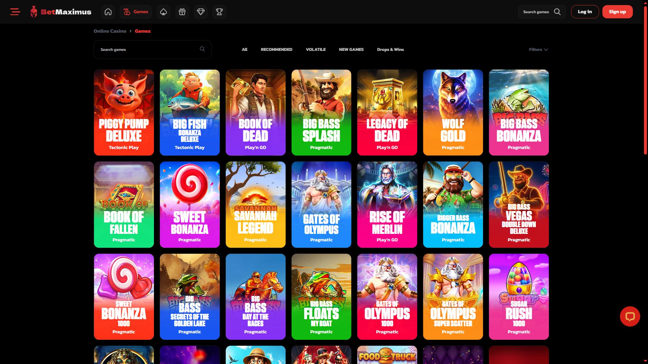Focus the Search games input field

[x=153, y=50]
